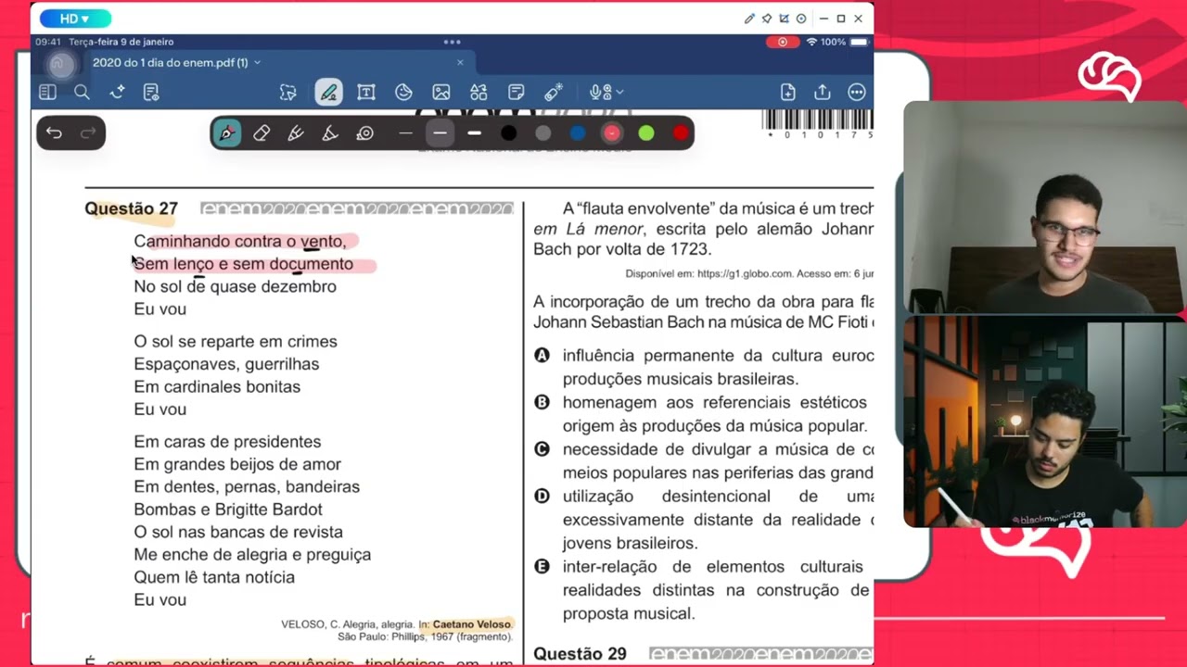
Task: Click the search magnifier icon
Action: [x=82, y=92]
